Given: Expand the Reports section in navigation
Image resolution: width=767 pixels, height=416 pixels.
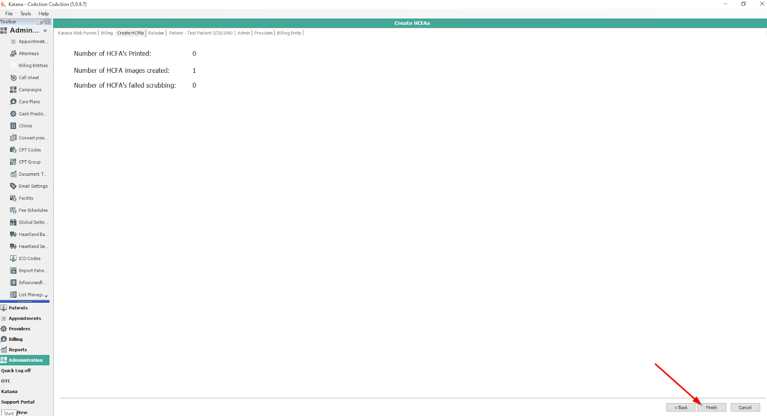Looking at the screenshot, I should point(18,350).
